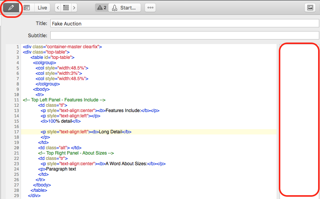Click the text-align:left empty paragraph line 14
The width and height of the screenshot is (320, 199).
click(71, 116)
